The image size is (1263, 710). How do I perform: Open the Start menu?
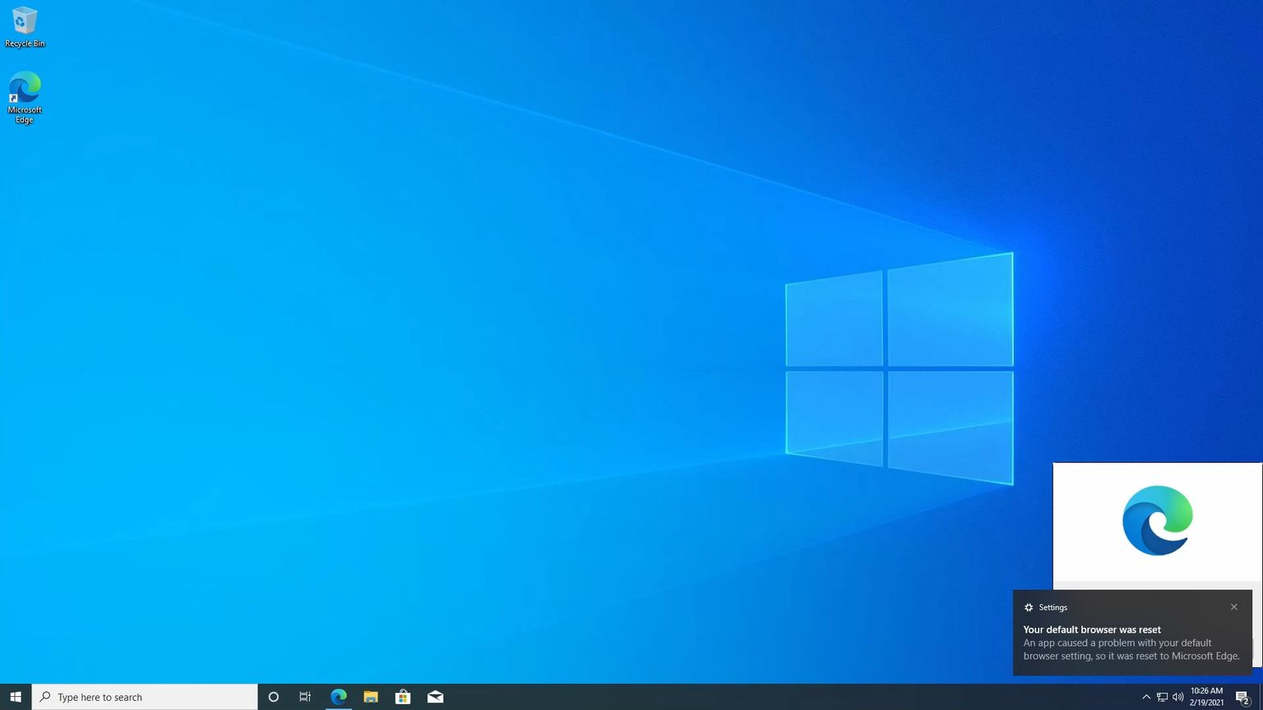(x=15, y=696)
